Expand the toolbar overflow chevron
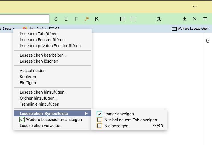The image size is (212, 145). pyautogui.click(x=195, y=19)
